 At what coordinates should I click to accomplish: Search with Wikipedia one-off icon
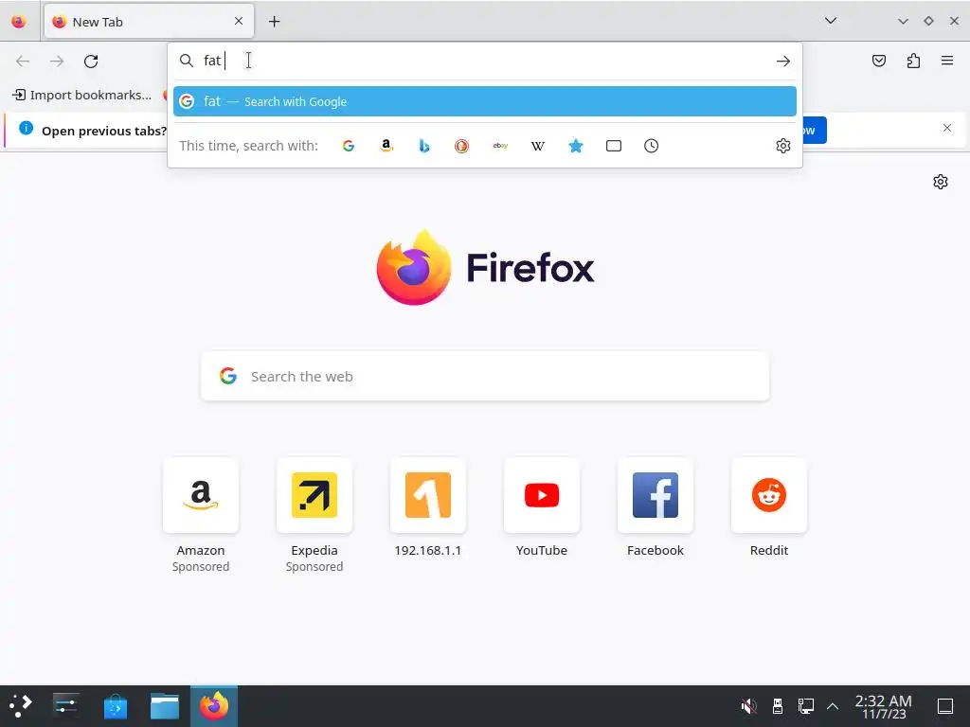(538, 146)
